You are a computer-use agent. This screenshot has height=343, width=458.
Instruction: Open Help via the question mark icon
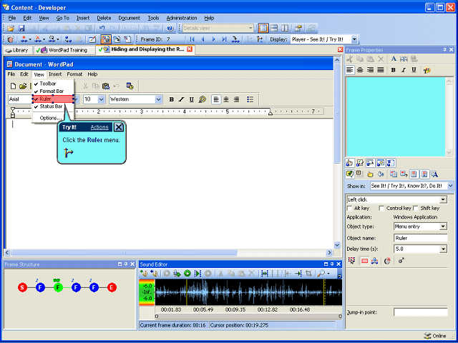pyautogui.click(x=170, y=29)
